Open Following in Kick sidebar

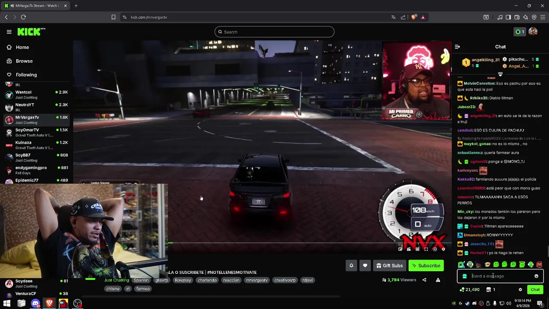click(x=22, y=75)
